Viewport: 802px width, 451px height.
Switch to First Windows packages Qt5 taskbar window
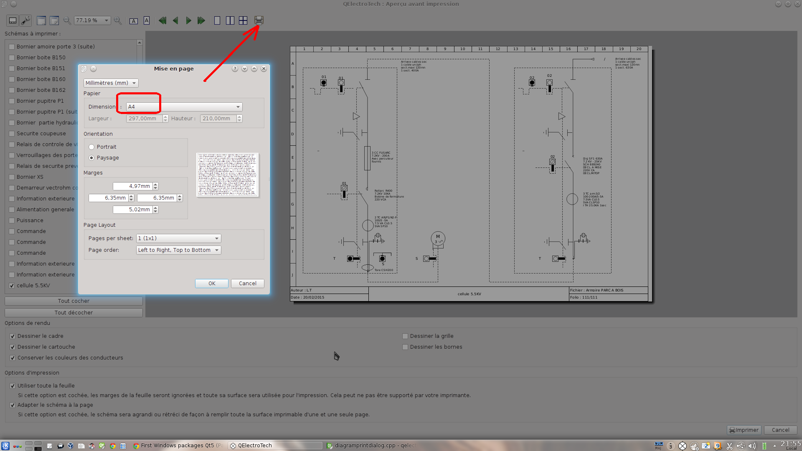tap(178, 446)
